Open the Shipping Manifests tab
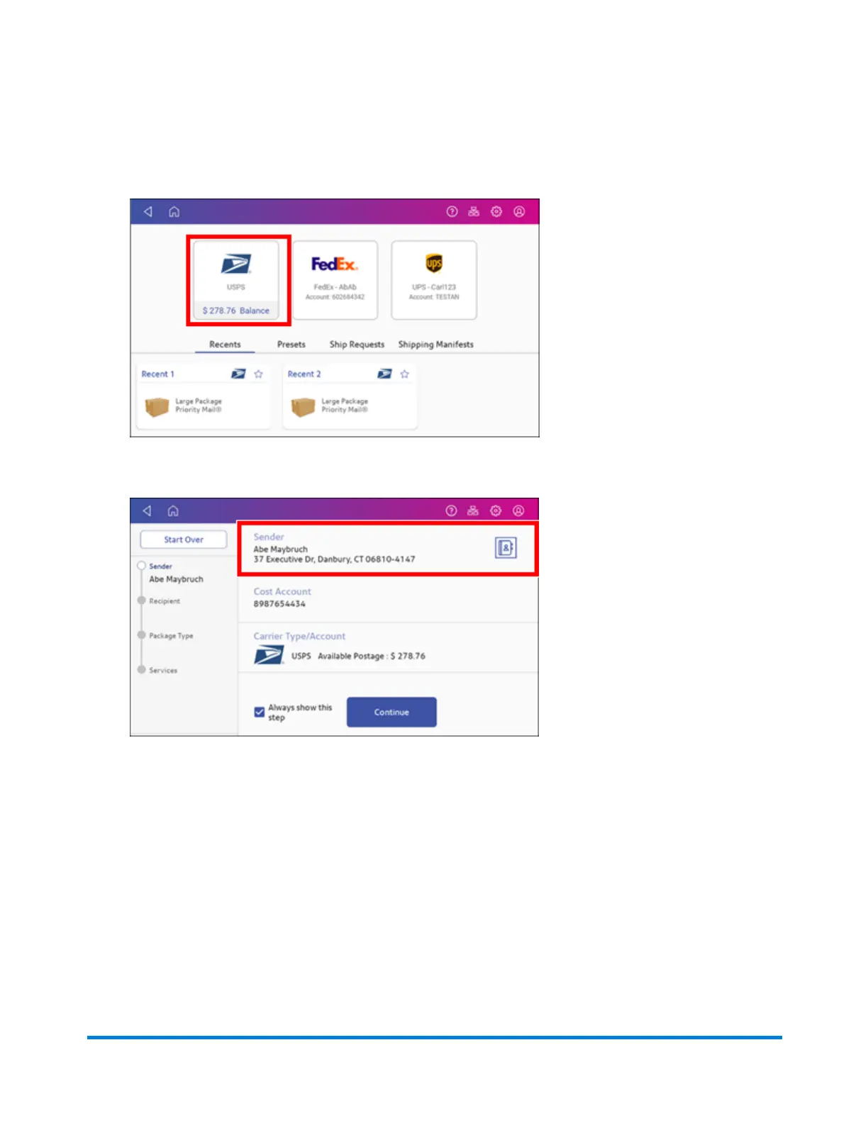This screenshot has height=1123, width=868. pos(435,345)
